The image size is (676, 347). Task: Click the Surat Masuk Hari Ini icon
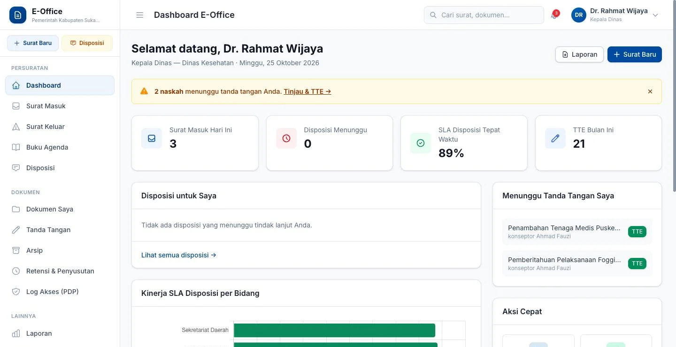click(152, 138)
